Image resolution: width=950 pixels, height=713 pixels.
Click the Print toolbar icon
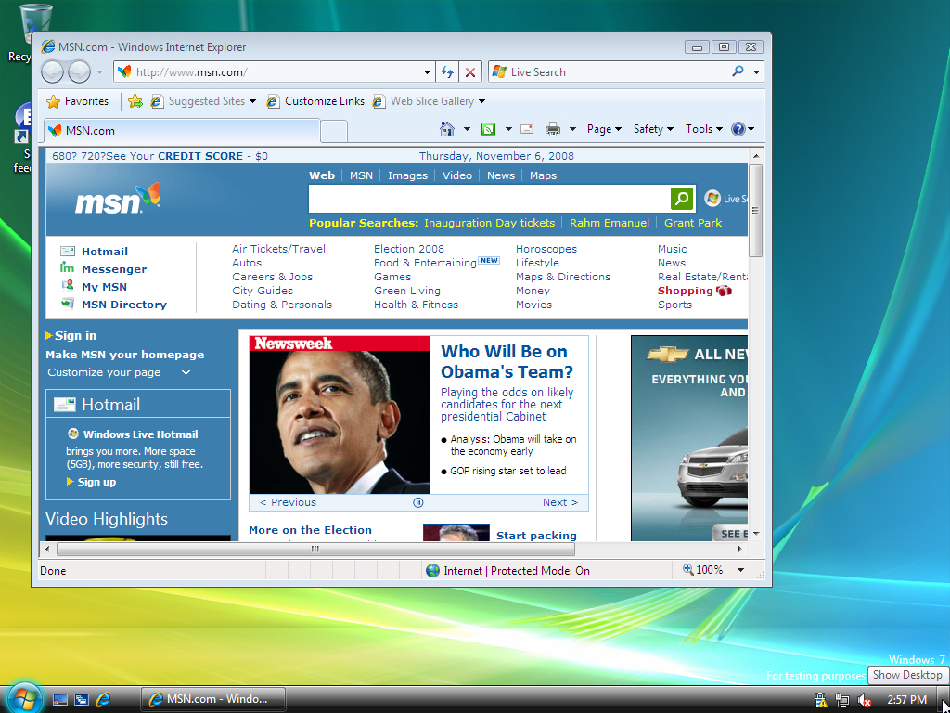coord(553,128)
